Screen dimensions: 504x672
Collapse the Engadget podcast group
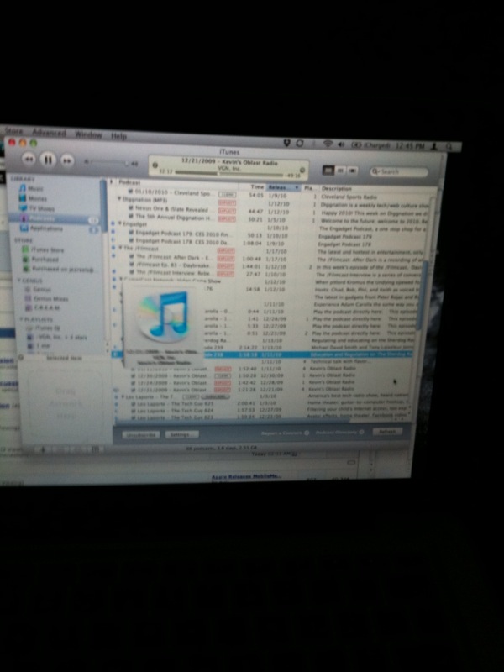pos(120,223)
